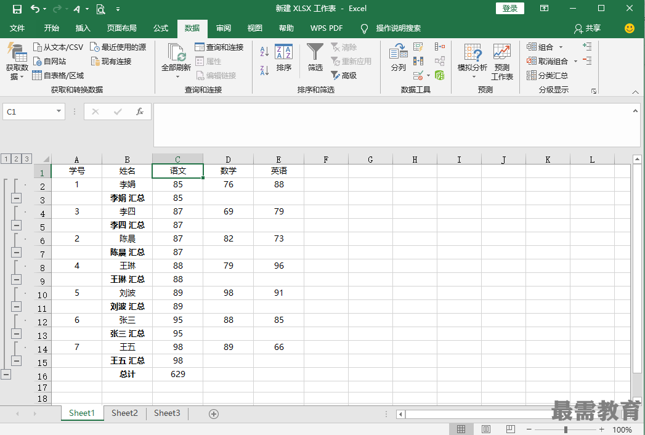Open 现有连接 existing connections
Screen dimensions: 645x435
click(x=112, y=62)
